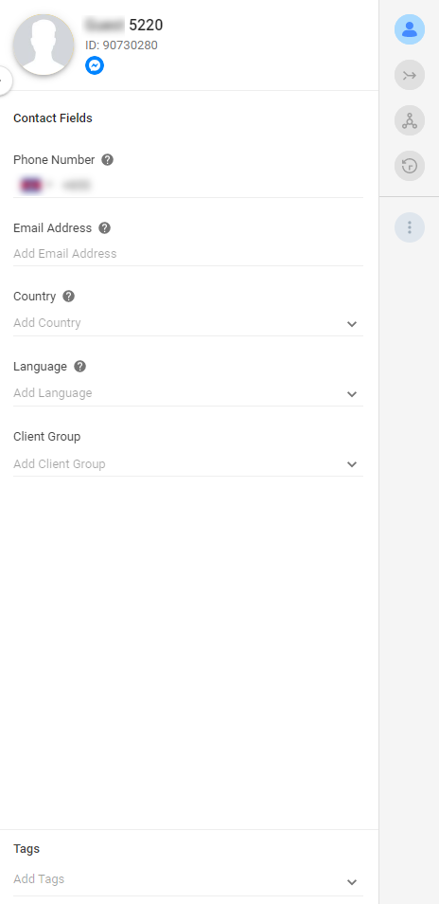Collapse panel using left edge arrow button
The image size is (439, 904).
click(x=4, y=81)
